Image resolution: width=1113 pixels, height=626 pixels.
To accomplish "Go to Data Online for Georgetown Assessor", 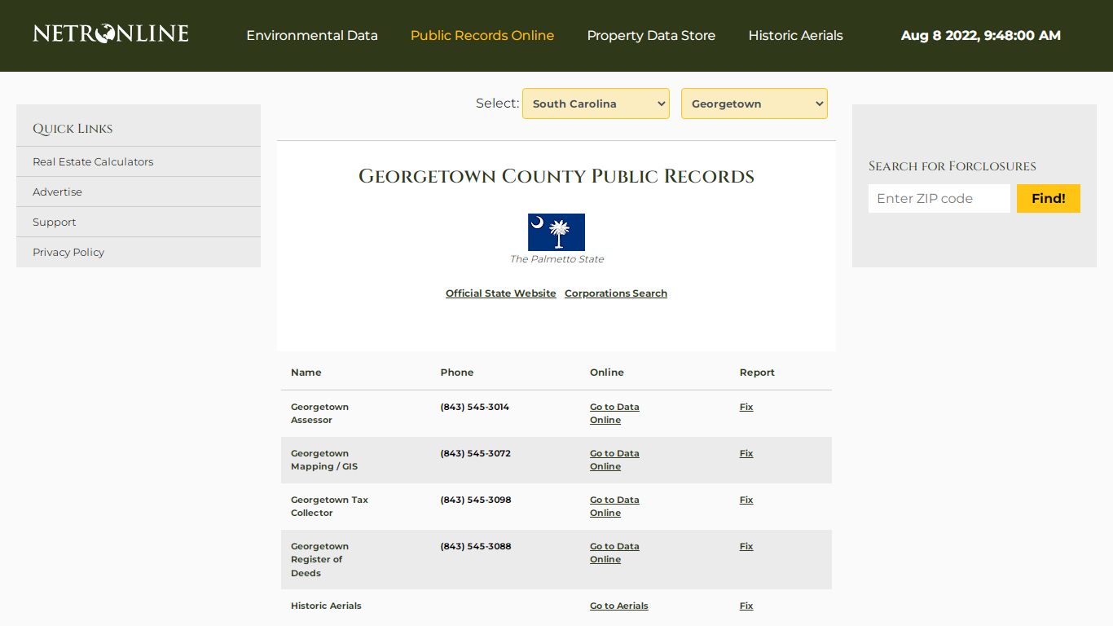I will coord(614,413).
